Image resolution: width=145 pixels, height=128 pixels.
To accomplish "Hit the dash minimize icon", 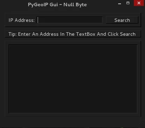I will pos(120,3).
